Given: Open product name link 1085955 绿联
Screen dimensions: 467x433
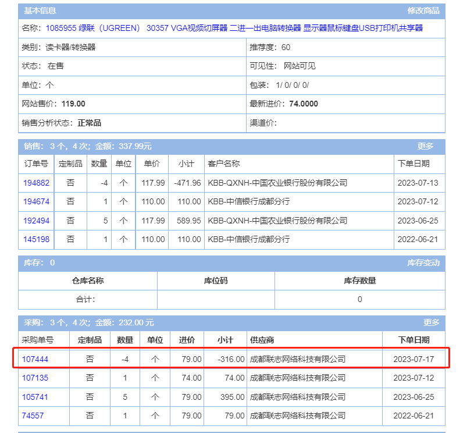Looking at the screenshot, I should click(x=234, y=28).
